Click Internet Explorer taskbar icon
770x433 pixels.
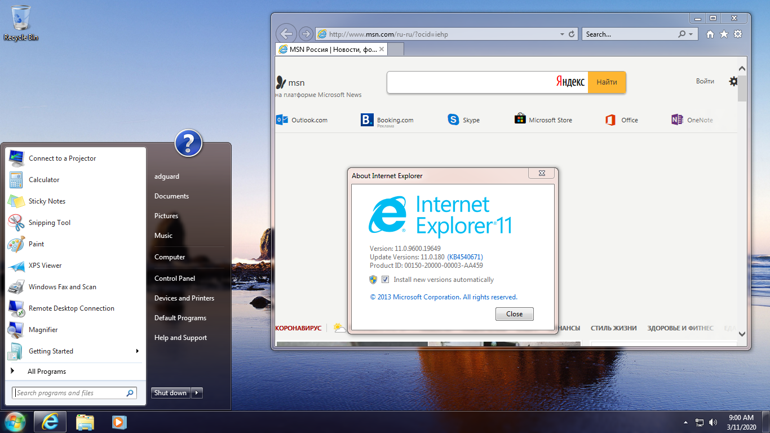(x=50, y=422)
